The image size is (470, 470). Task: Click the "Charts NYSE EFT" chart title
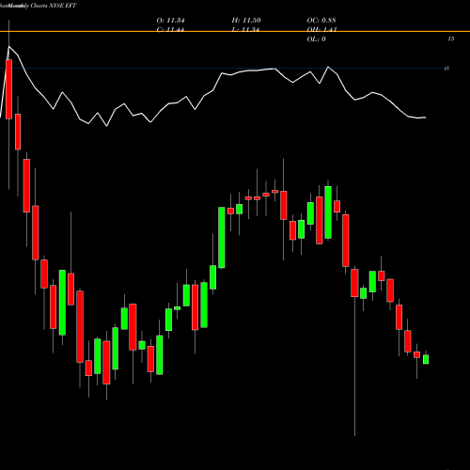point(54,6)
